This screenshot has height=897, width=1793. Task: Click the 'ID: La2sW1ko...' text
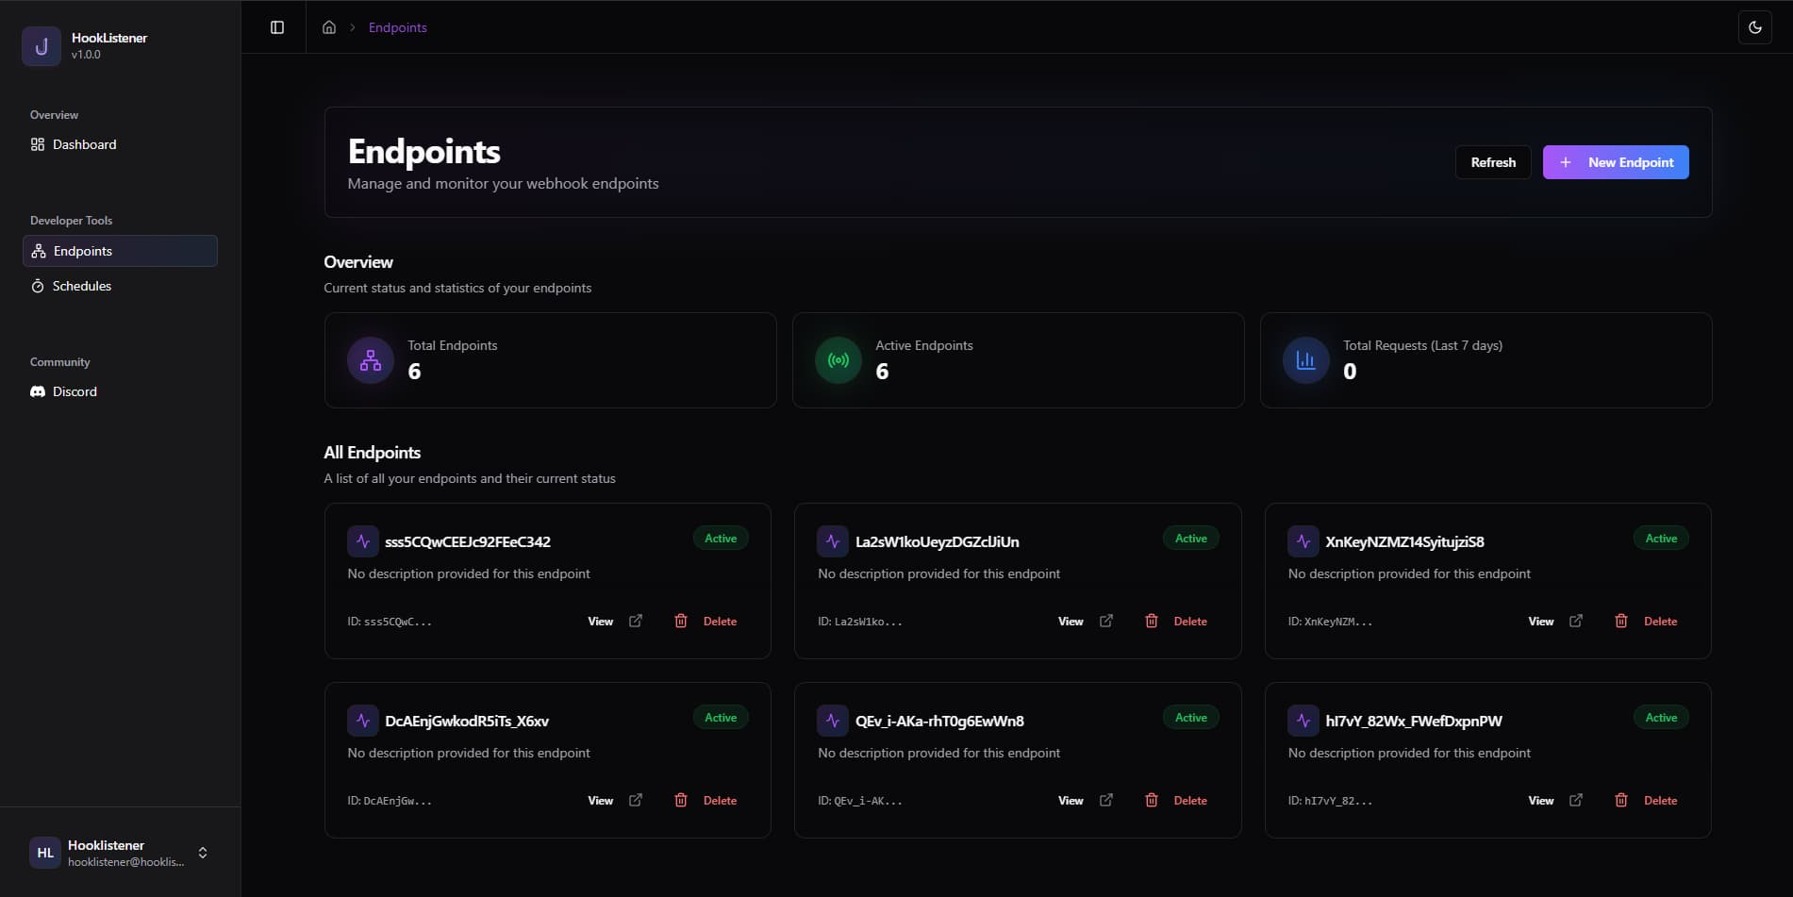(860, 622)
